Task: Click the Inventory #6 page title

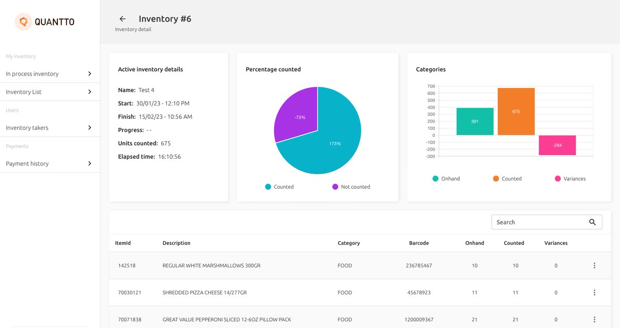Action: tap(165, 19)
